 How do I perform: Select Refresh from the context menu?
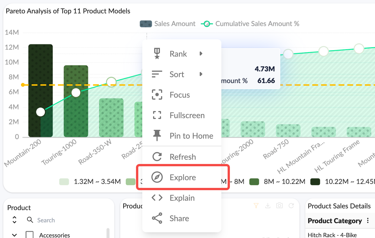point(182,157)
